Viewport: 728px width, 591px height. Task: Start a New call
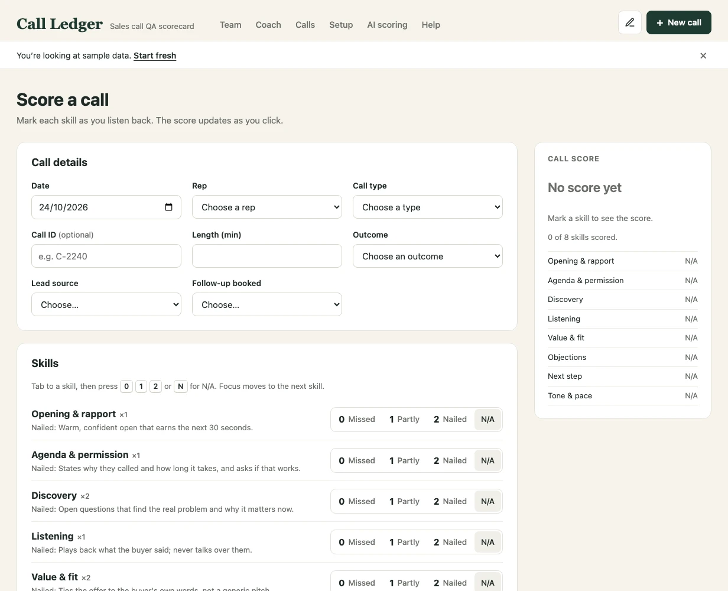tap(679, 22)
